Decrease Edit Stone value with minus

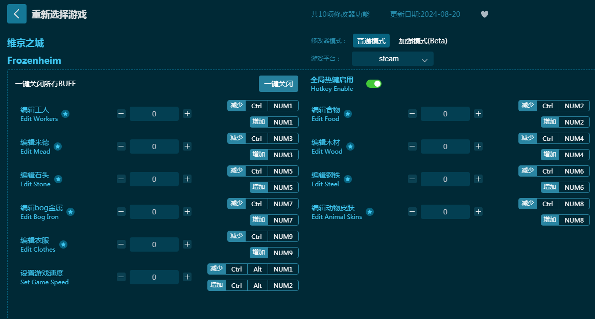[121, 179]
